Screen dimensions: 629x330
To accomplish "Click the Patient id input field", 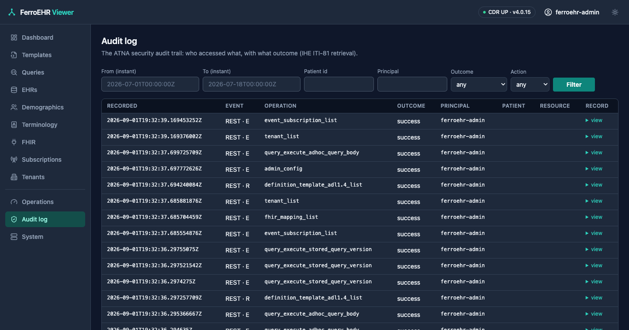I will coord(339,84).
